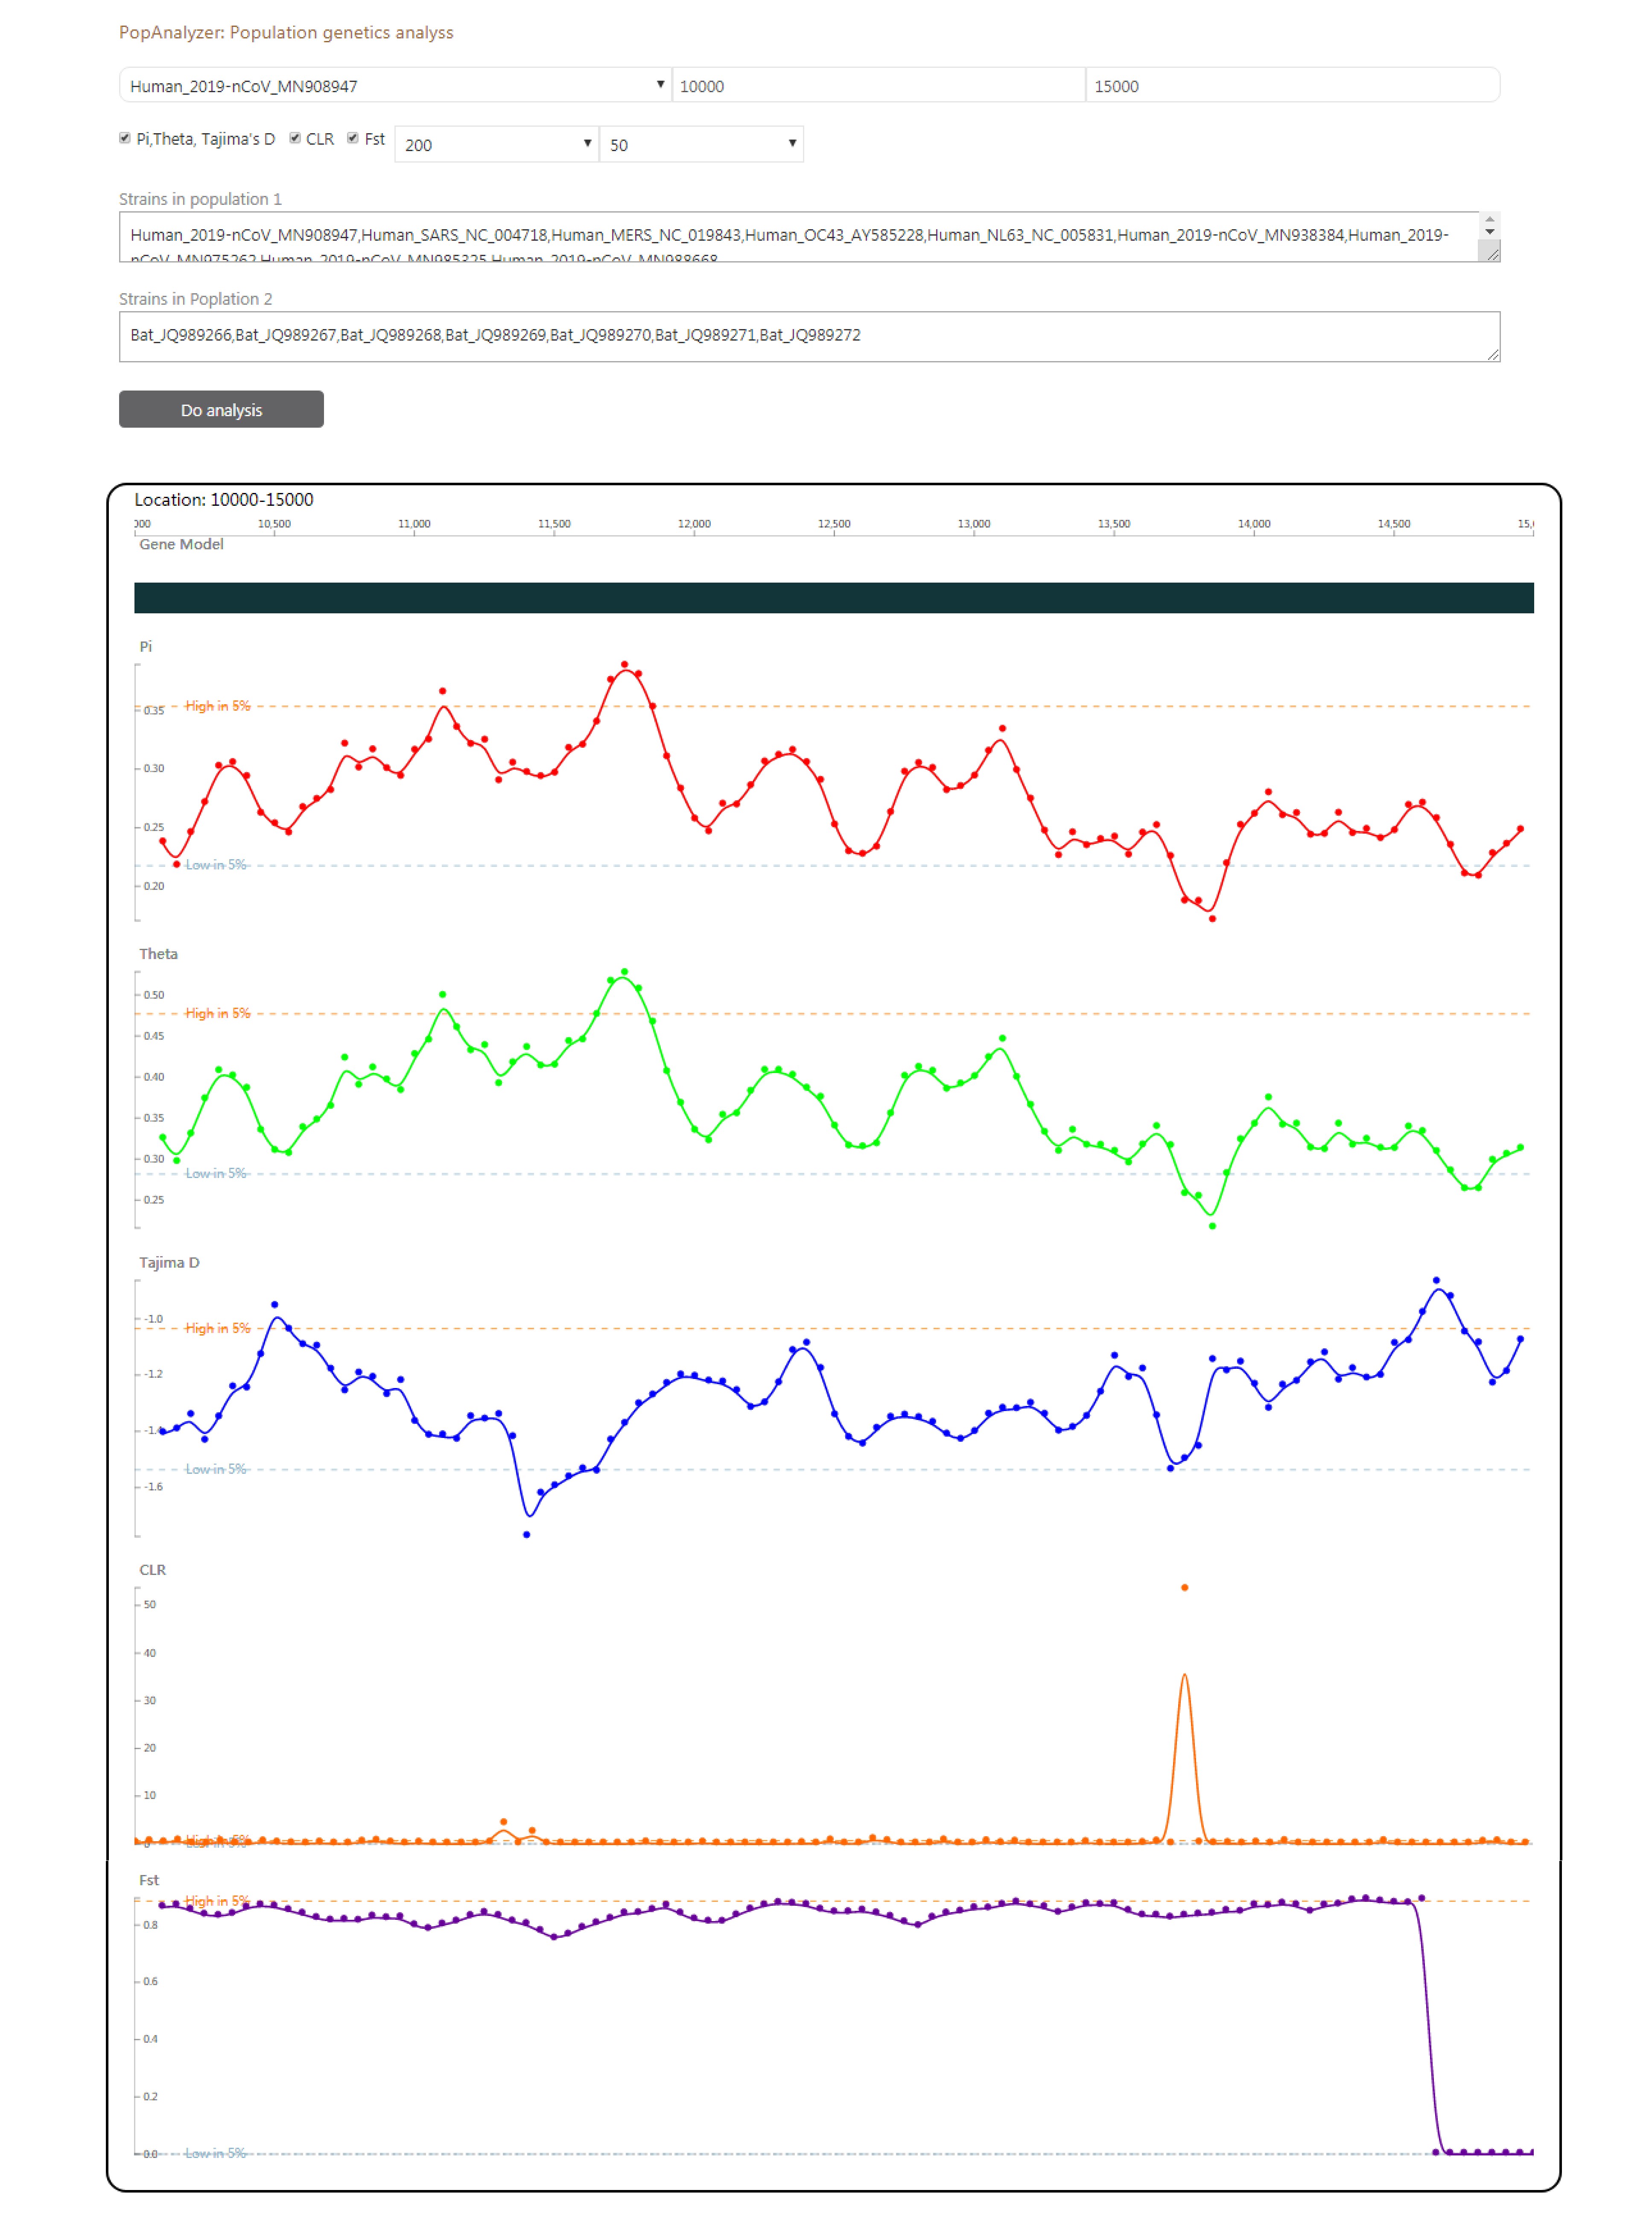Click scroll down arrow in population 1 textarea
Screen dimensions: 1652x2222
pyautogui.click(x=1490, y=232)
